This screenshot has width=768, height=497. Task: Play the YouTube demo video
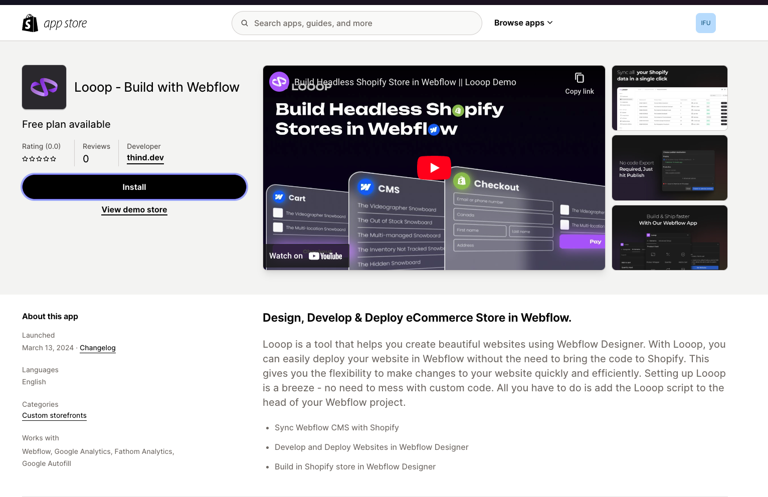point(434,168)
